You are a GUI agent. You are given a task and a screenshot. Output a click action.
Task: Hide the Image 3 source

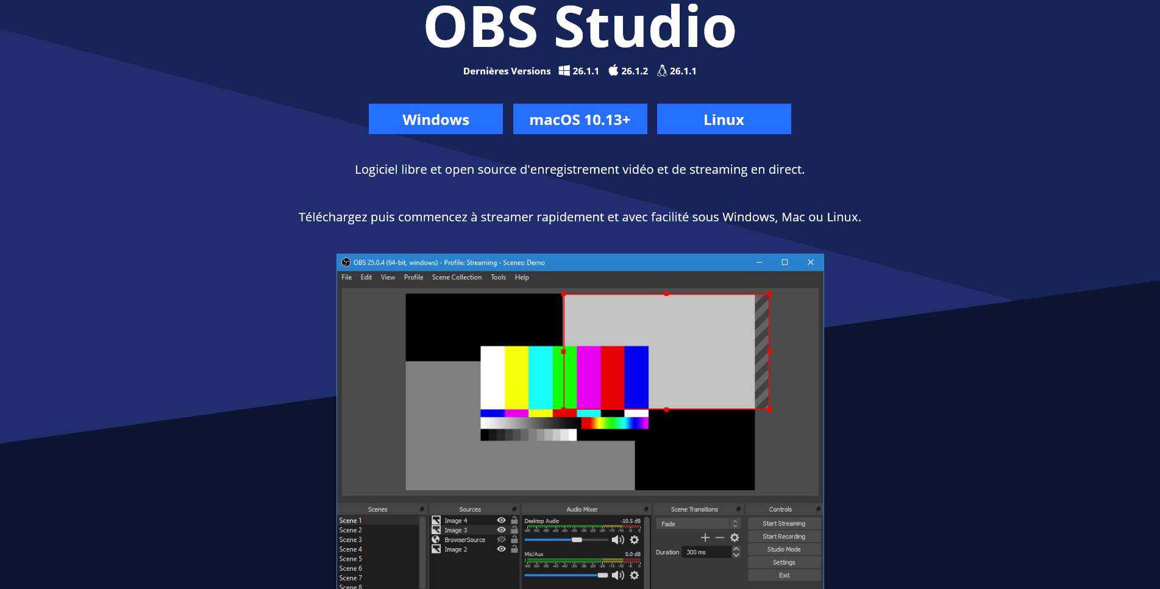501,530
